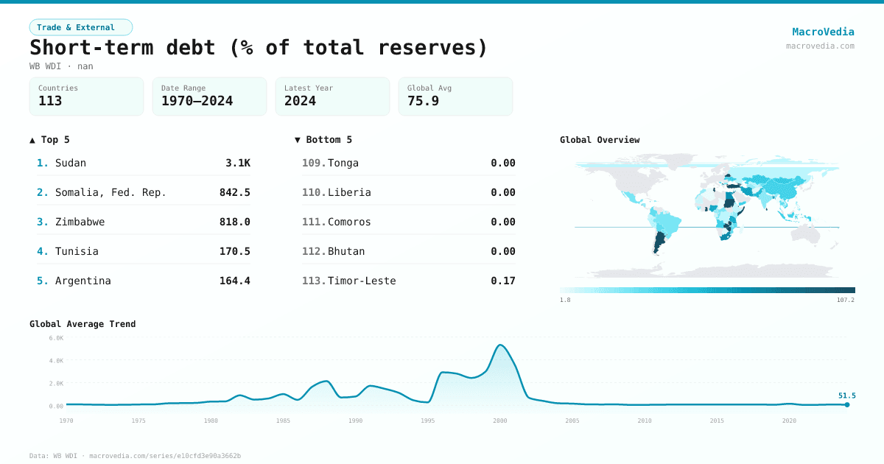
Task: Switch to the Global Overview panel
Action: (600, 139)
